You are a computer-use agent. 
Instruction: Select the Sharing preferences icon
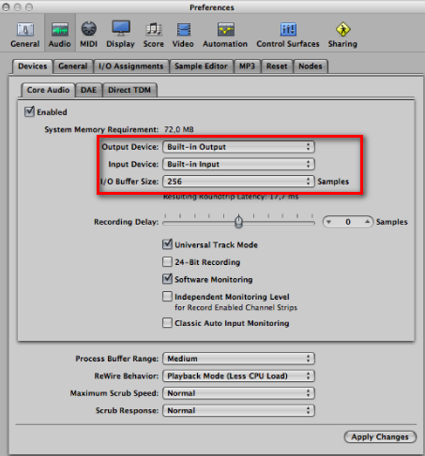342,35
